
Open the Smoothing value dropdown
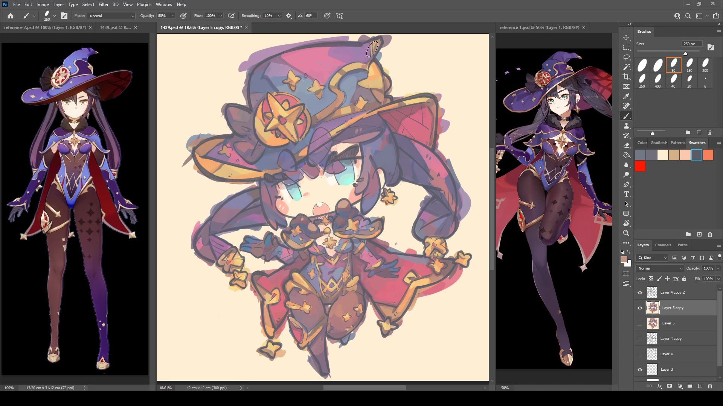click(x=279, y=16)
